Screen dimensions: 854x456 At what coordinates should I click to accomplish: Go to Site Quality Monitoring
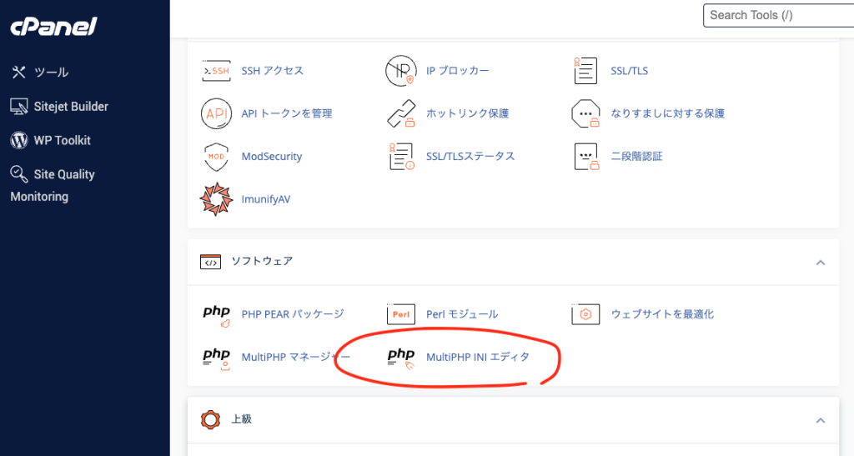[53, 185]
